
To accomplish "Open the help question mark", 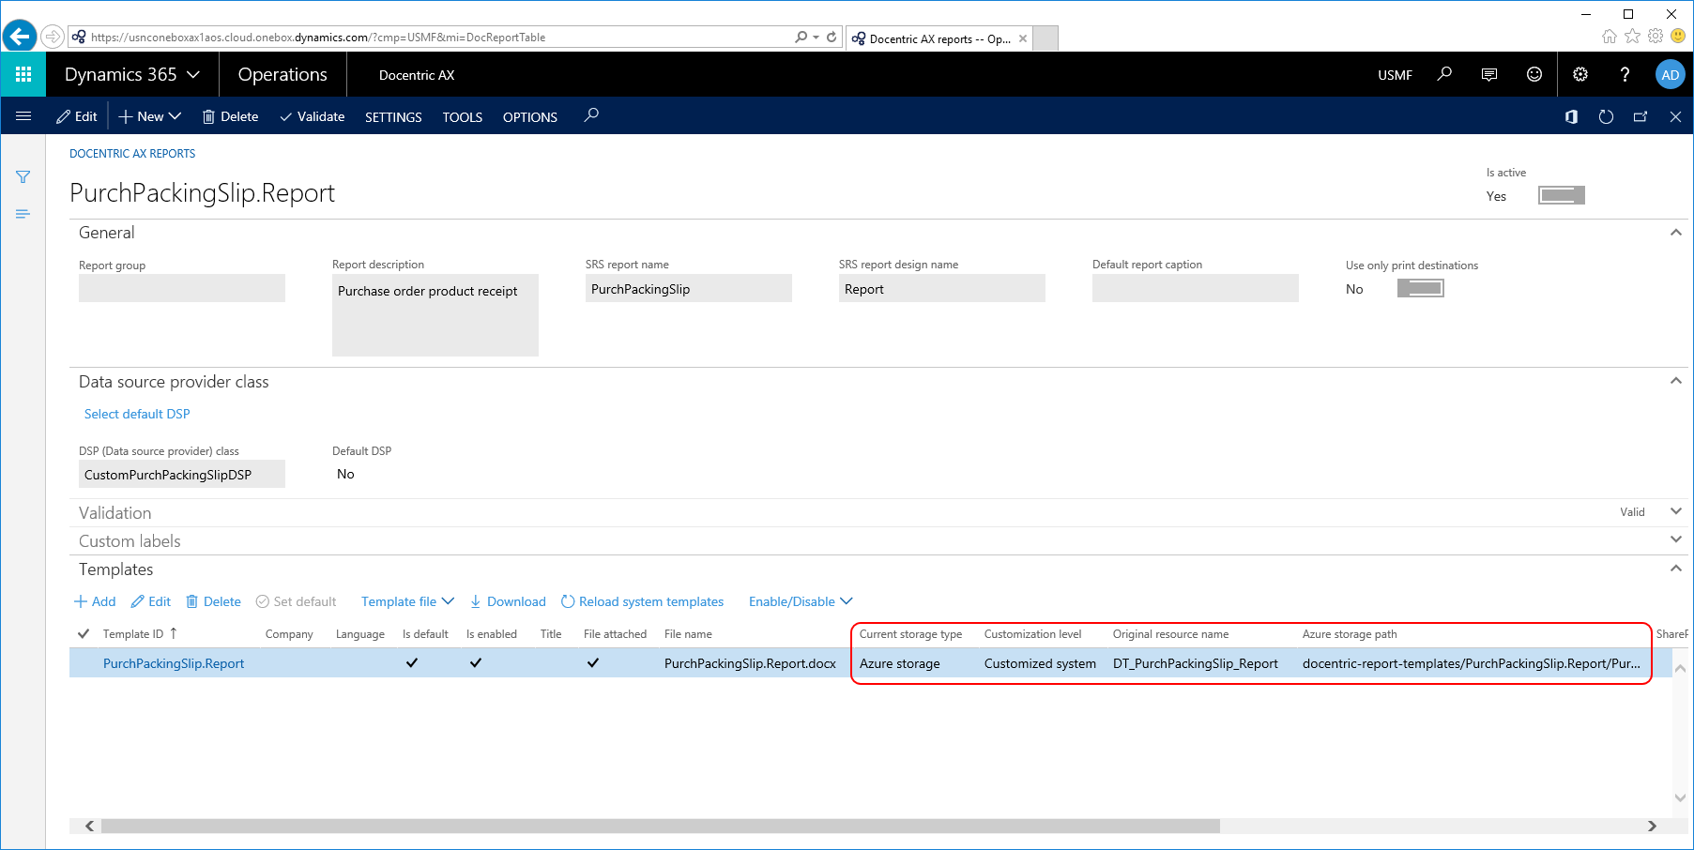I will [x=1625, y=74].
